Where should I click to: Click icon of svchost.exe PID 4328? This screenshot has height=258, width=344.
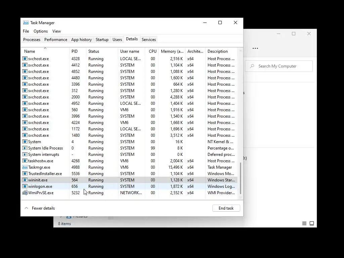pyautogui.click(x=25, y=58)
